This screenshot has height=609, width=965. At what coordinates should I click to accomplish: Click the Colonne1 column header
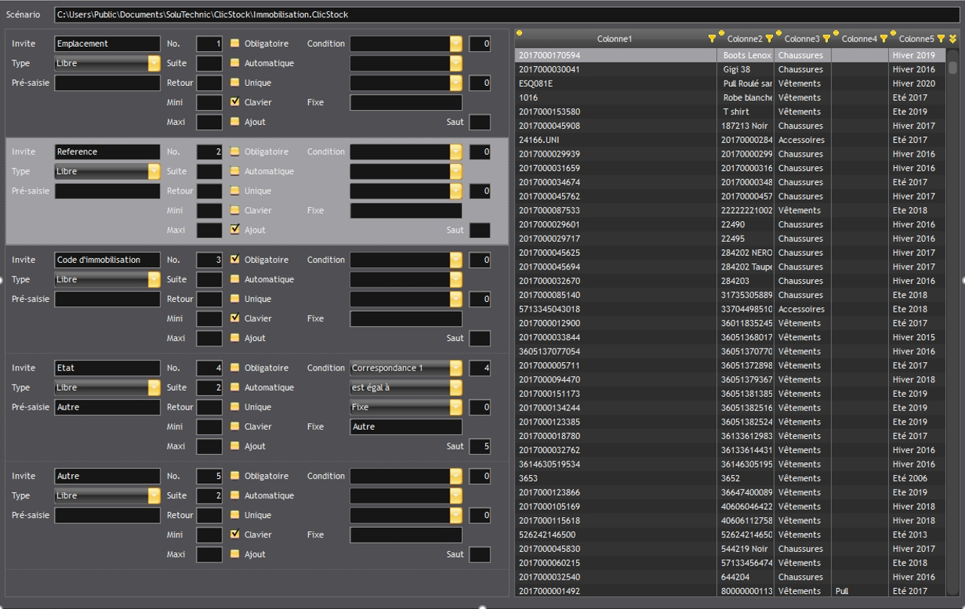614,39
